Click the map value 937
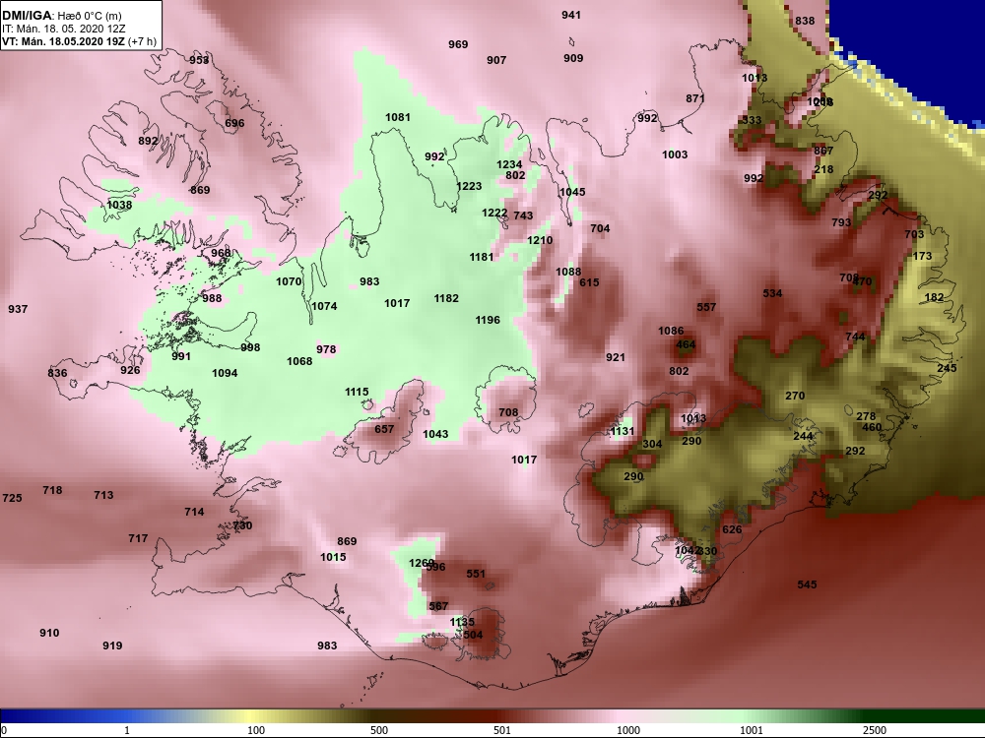 coord(18,309)
